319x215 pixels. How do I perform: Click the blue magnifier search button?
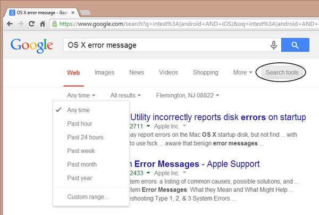295,45
